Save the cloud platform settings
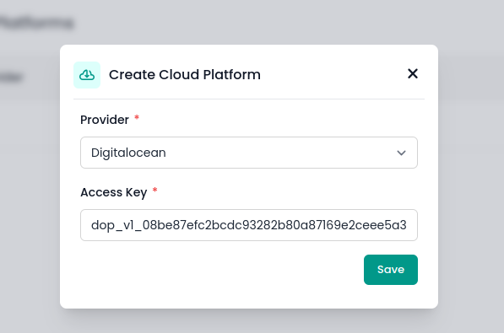 coord(391,270)
